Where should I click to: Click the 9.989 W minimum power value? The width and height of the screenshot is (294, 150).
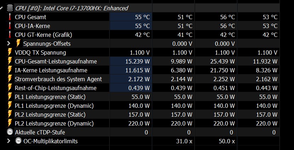(182, 61)
